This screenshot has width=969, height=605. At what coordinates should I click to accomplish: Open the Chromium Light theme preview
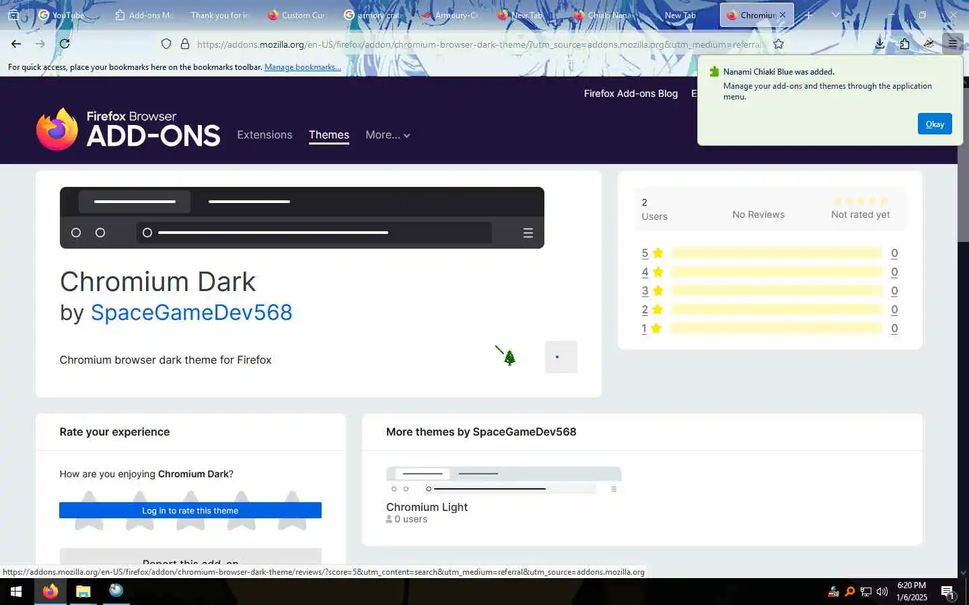(504, 481)
